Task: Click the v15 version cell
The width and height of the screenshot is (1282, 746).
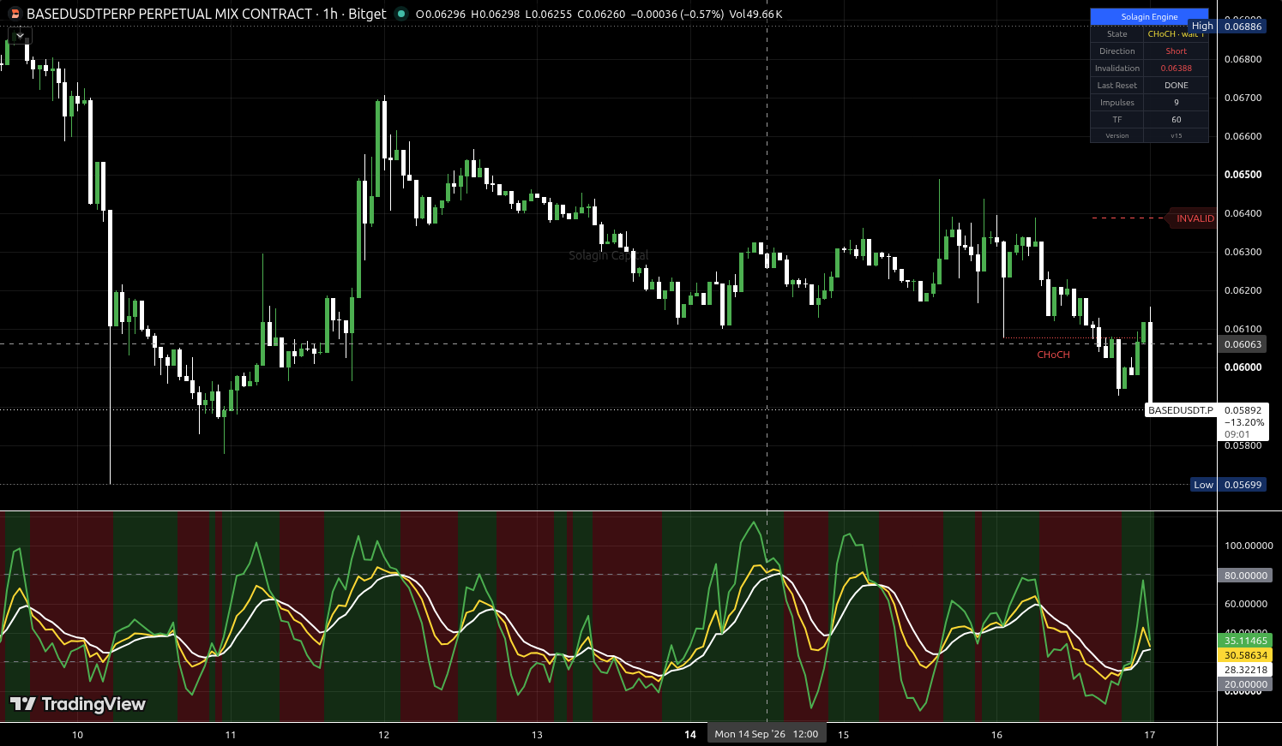Action: pyautogui.click(x=1176, y=135)
